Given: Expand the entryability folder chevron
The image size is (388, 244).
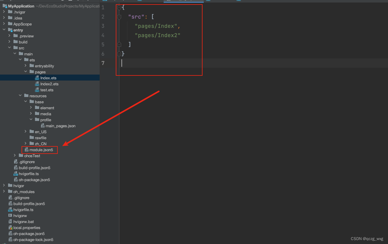Looking at the screenshot, I should 25,66.
